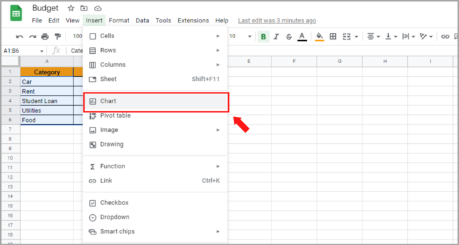Open the Format menu
This screenshot has height=245, width=459.
click(x=119, y=20)
